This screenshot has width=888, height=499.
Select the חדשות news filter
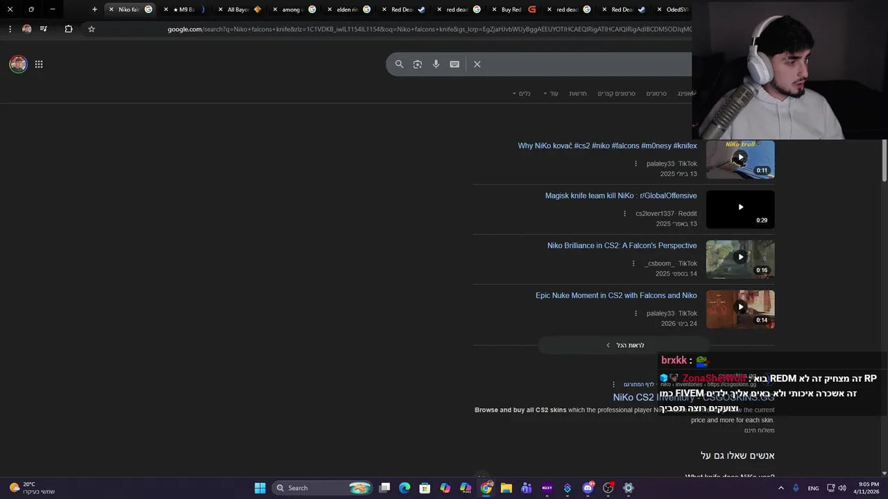(x=578, y=94)
